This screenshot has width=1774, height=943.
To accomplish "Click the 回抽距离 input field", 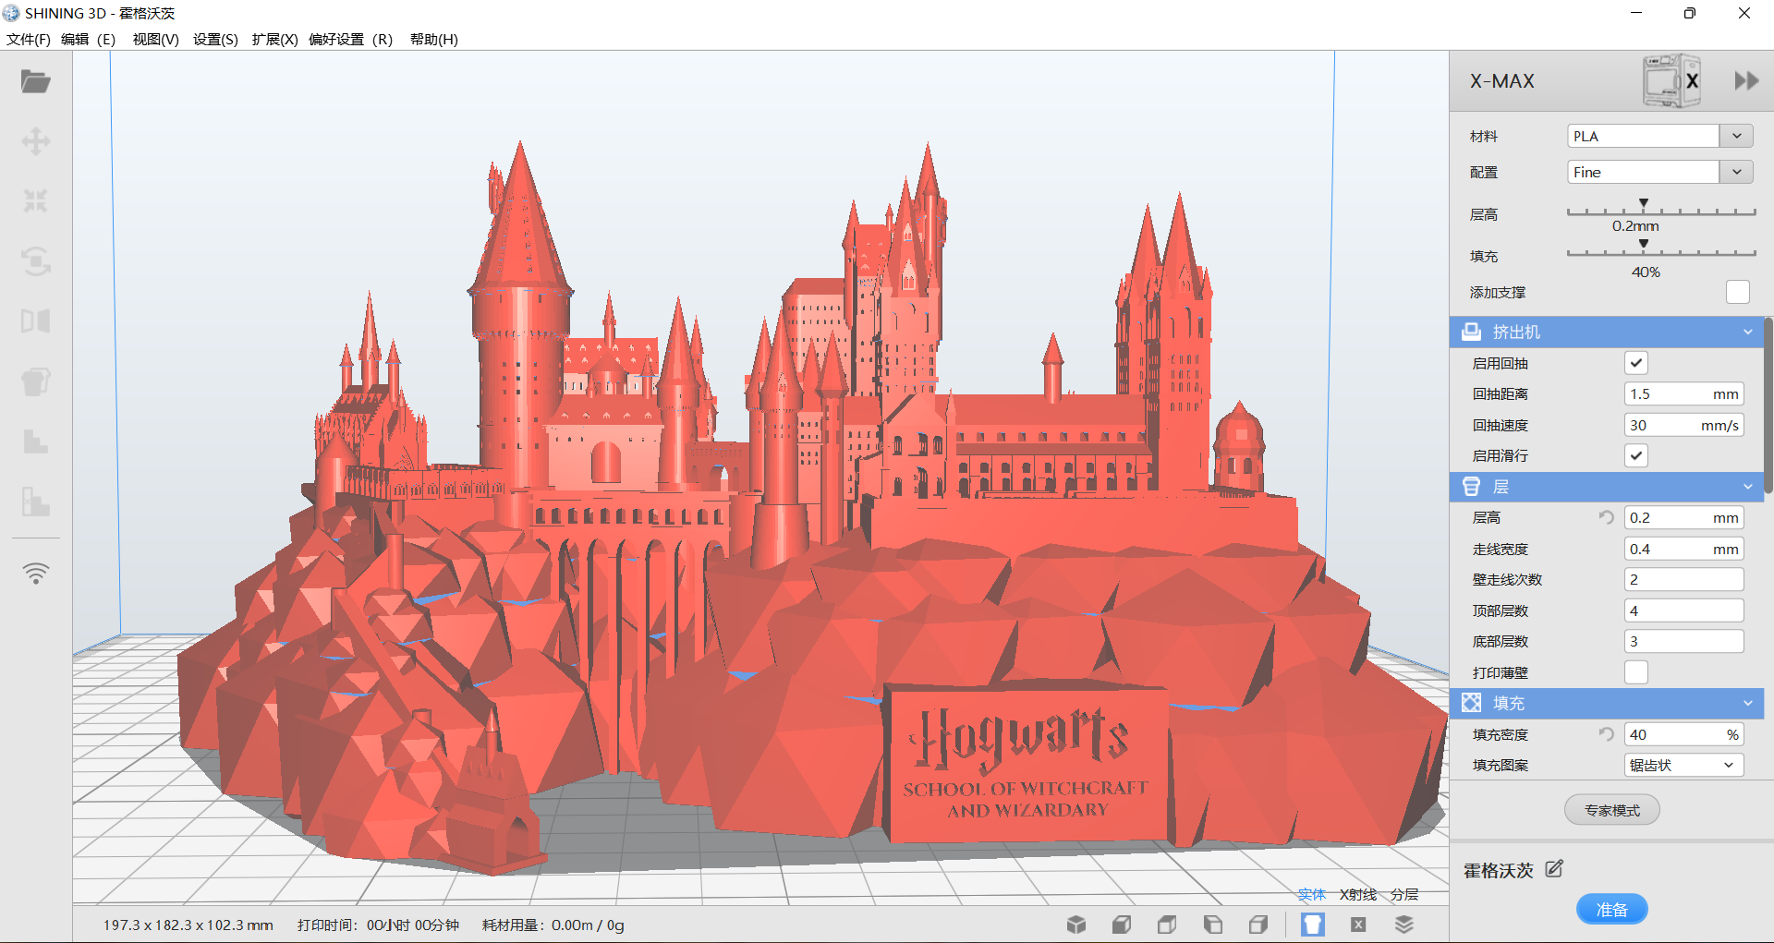I will tap(1684, 393).
